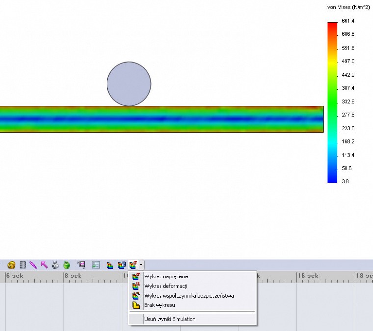Add a Force with the pink arrow icon
The image size is (373, 331).
tap(44, 265)
